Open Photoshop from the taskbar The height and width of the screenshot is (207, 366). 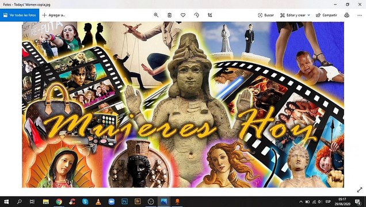pyautogui.click(x=125, y=202)
